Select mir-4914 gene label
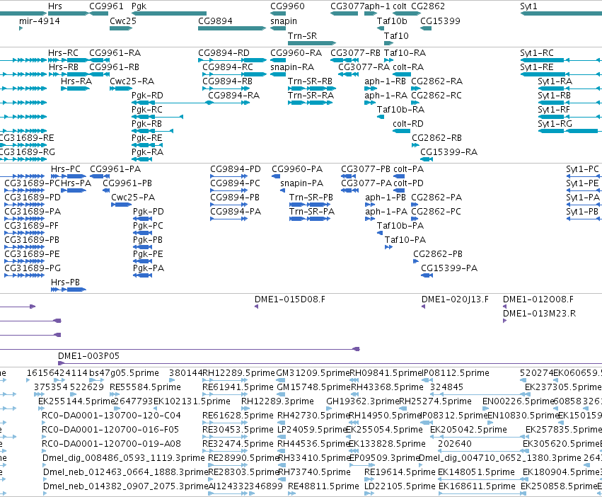This screenshot has width=602, height=497. click(40, 21)
